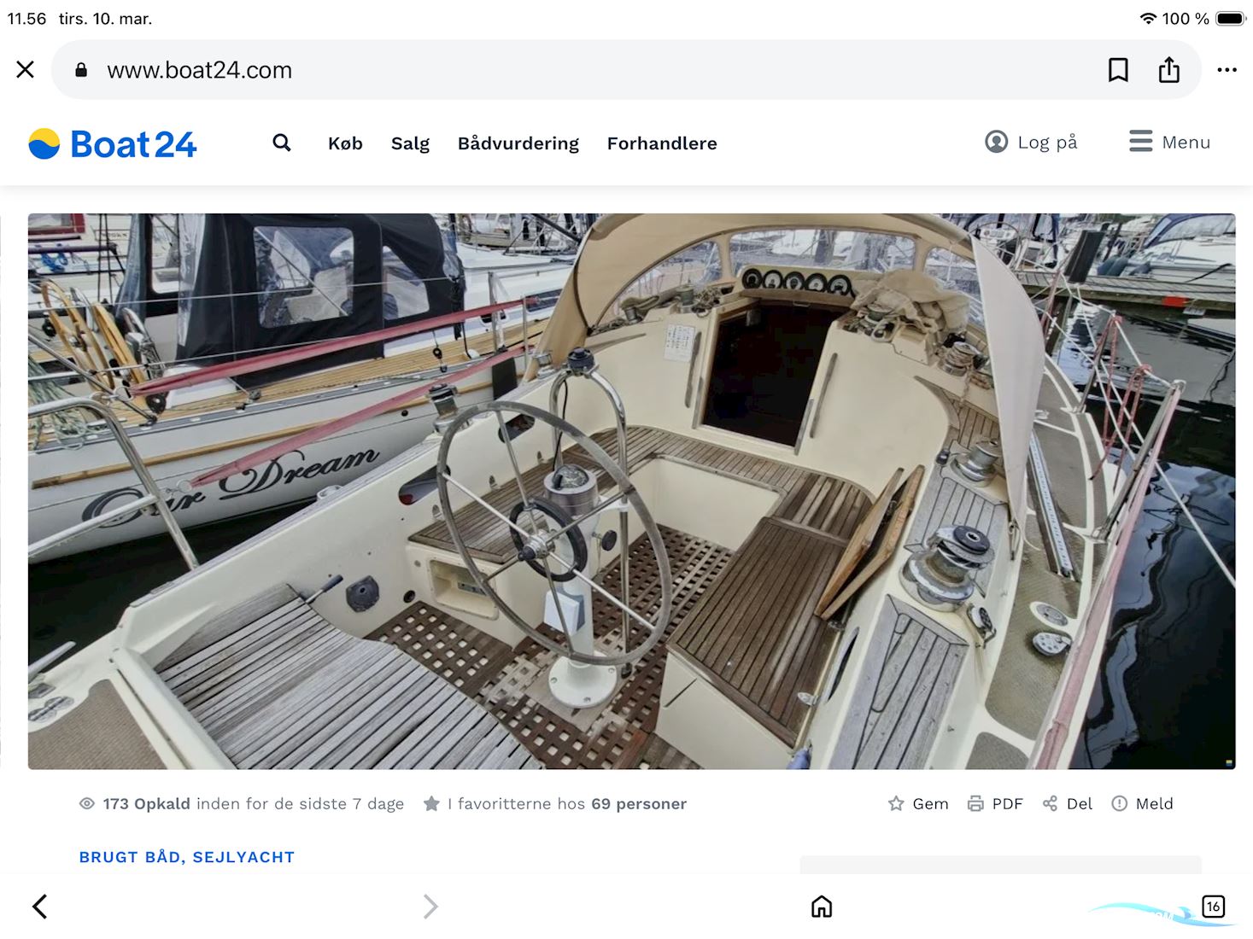Save listing with the Gem star

[x=918, y=803]
